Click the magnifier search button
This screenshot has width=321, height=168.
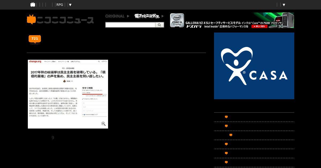159,25
